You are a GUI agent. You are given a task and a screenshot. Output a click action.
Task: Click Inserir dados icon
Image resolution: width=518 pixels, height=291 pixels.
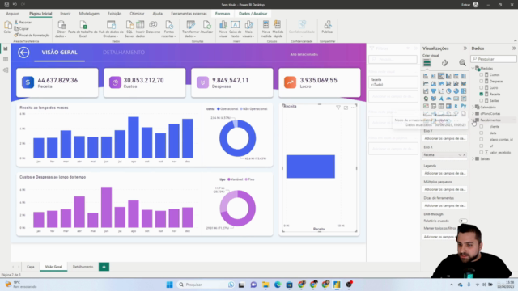(x=140, y=29)
